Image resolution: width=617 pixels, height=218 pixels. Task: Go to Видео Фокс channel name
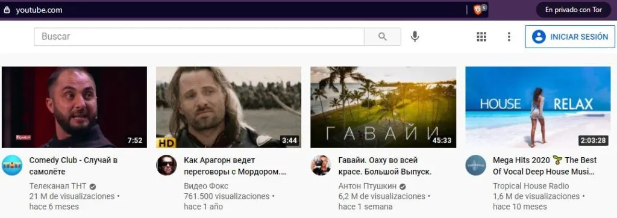[x=206, y=186]
